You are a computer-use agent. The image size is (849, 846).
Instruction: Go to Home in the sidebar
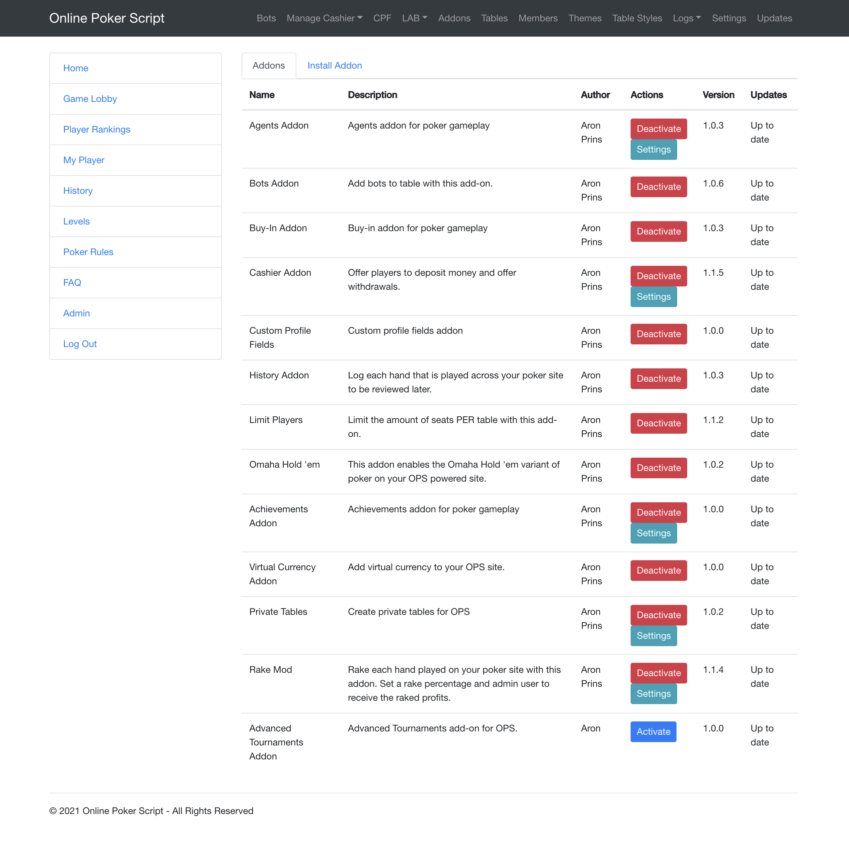(136, 68)
